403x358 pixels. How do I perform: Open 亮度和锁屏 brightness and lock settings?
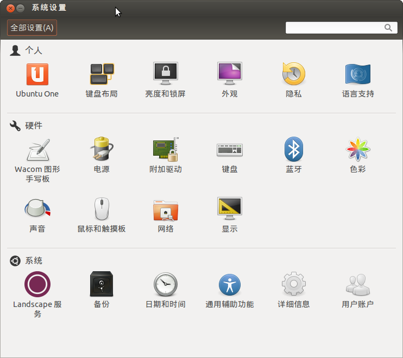(x=166, y=80)
